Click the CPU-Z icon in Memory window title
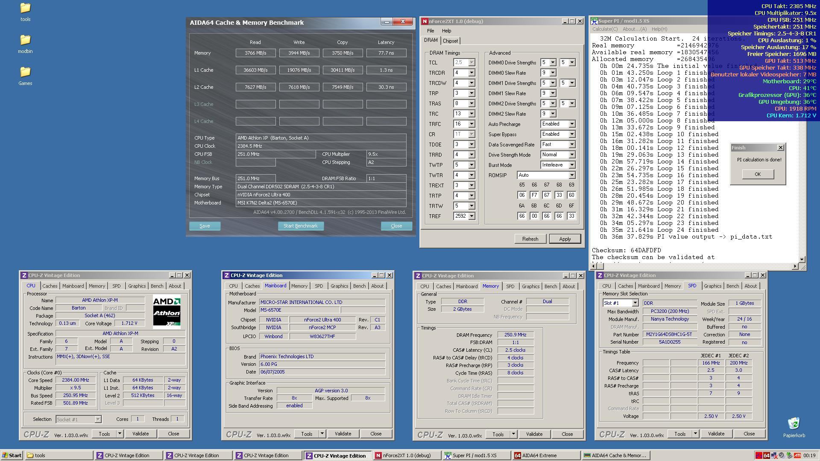Viewport: 820px width, 461px height. [x=418, y=276]
